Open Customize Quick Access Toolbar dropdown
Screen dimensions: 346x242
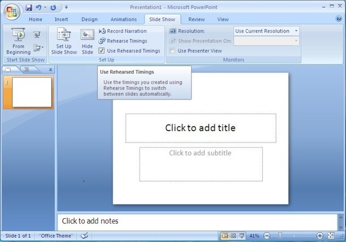[66, 7]
